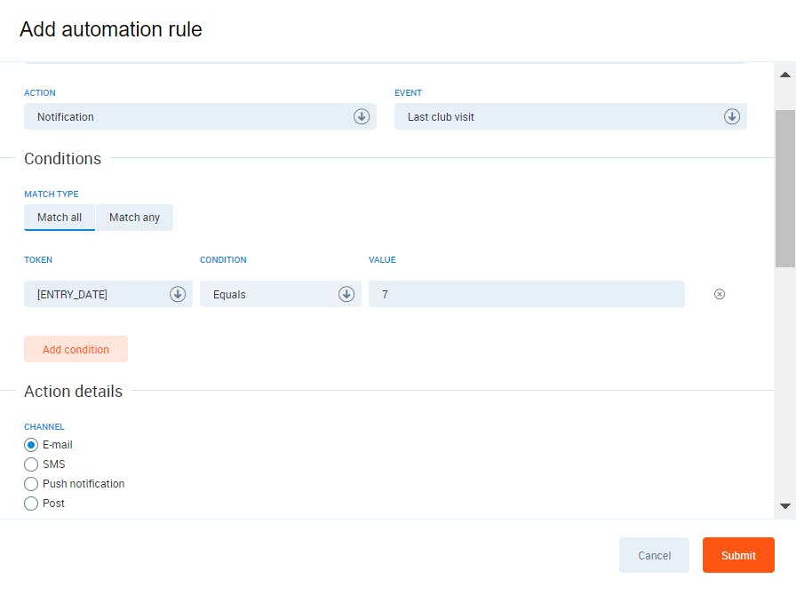Click the Action dropdown arrow icon
This screenshot has width=796, height=595.
point(362,116)
